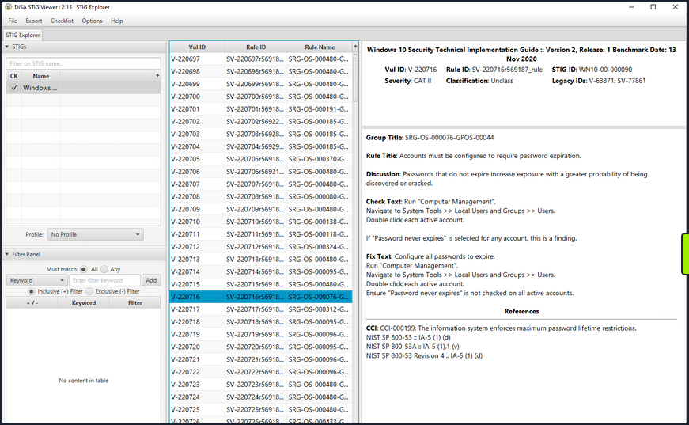The image size is (689, 425).
Task: Toggle the Windows STIG checkbox
Action: 14,88
